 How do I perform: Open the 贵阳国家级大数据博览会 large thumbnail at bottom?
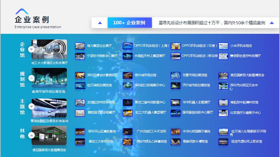click(49, 135)
